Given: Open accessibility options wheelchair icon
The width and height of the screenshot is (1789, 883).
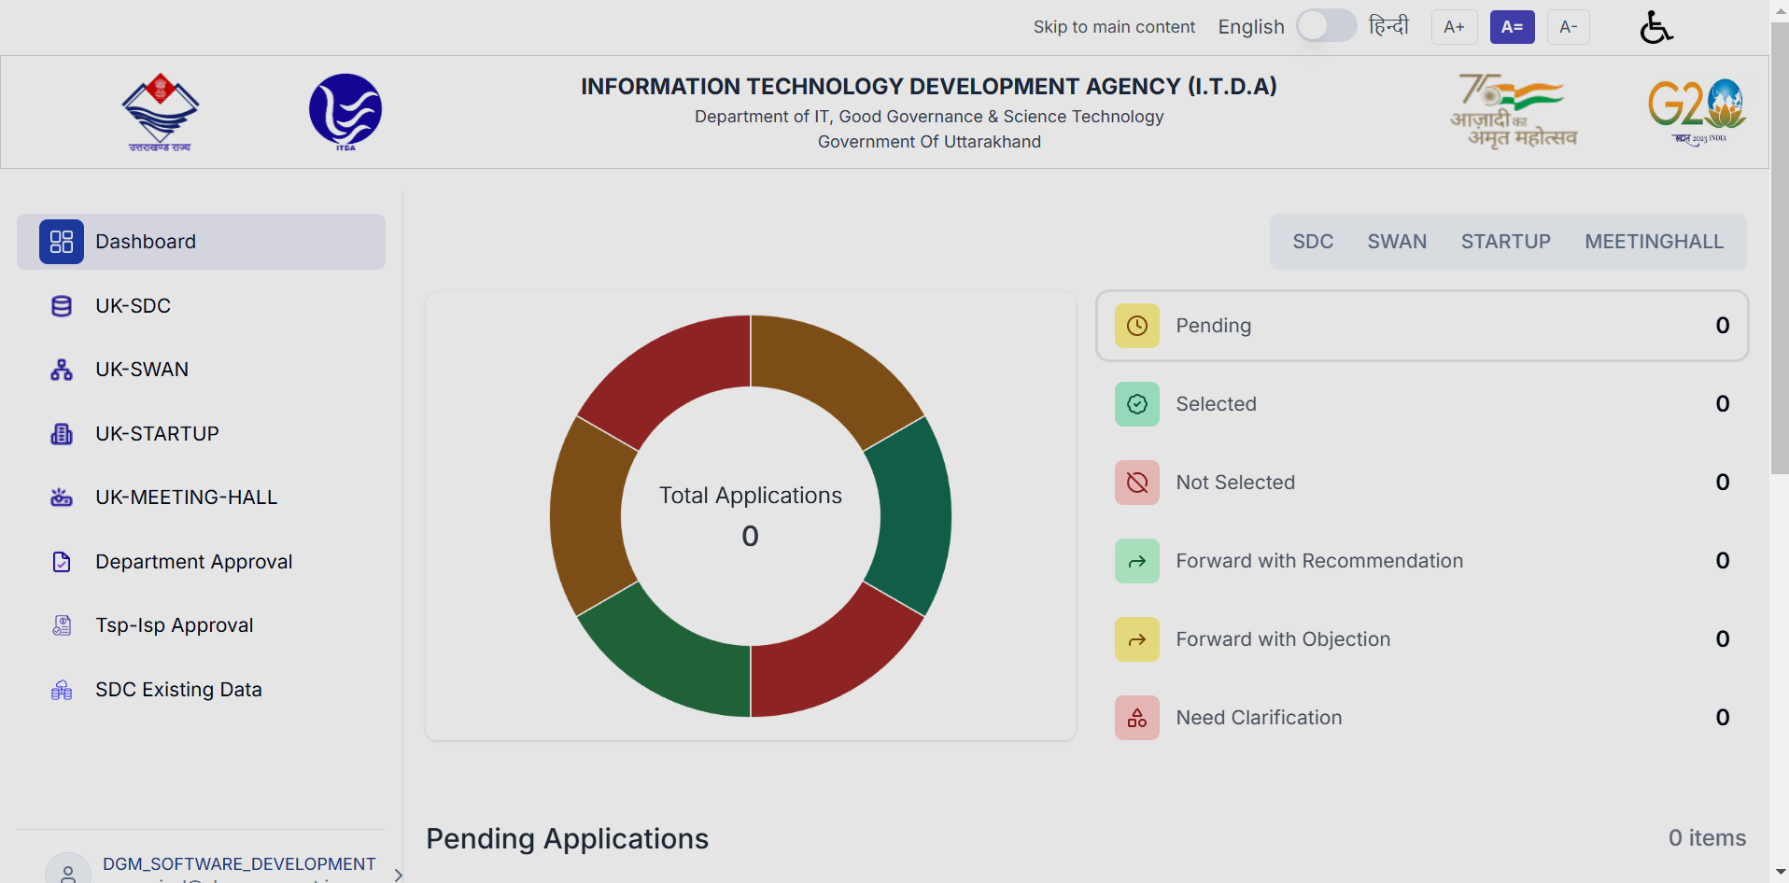Looking at the screenshot, I should (1656, 27).
